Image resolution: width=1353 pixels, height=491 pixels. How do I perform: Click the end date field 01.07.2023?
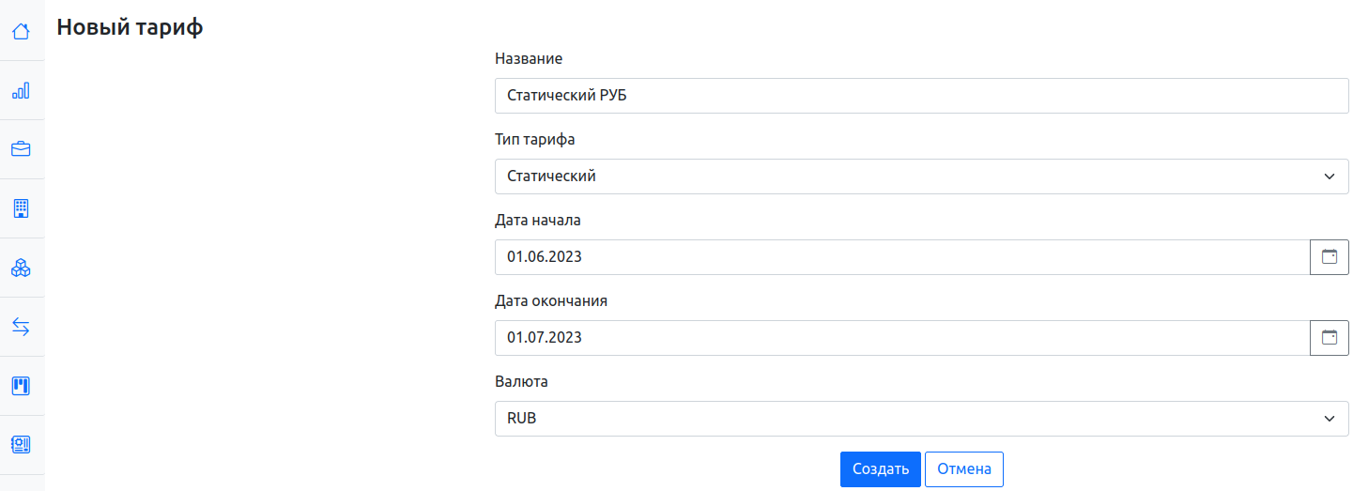click(x=901, y=338)
